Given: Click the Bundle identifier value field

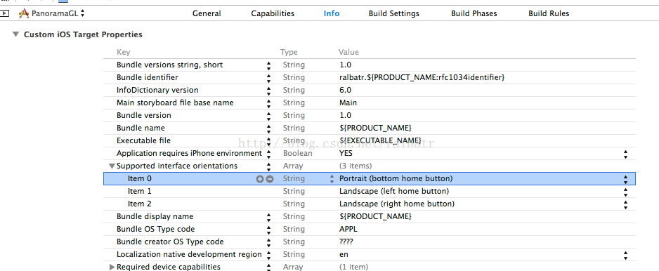Looking at the screenshot, I should coord(422,78).
